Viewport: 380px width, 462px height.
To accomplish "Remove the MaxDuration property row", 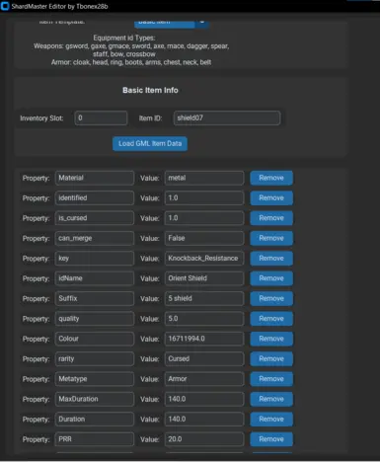I will click(271, 399).
